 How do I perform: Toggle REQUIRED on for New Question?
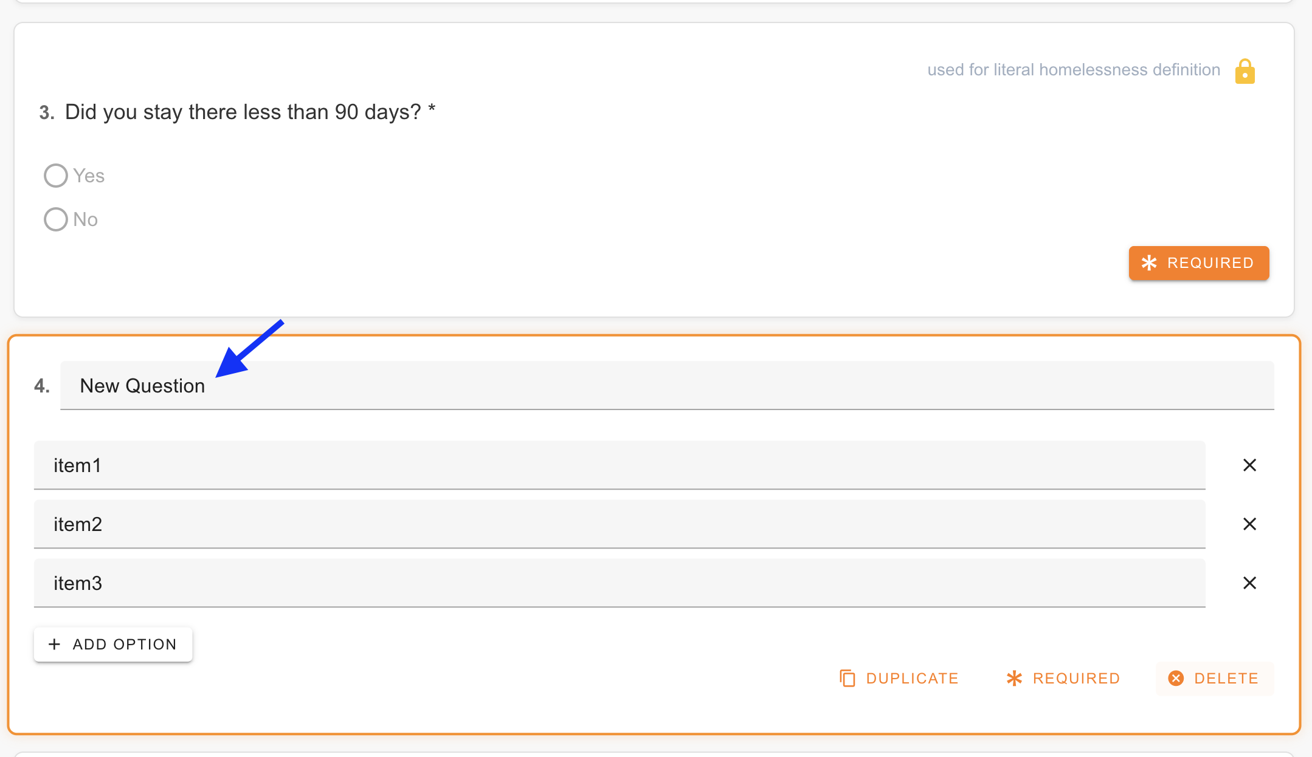[1063, 678]
